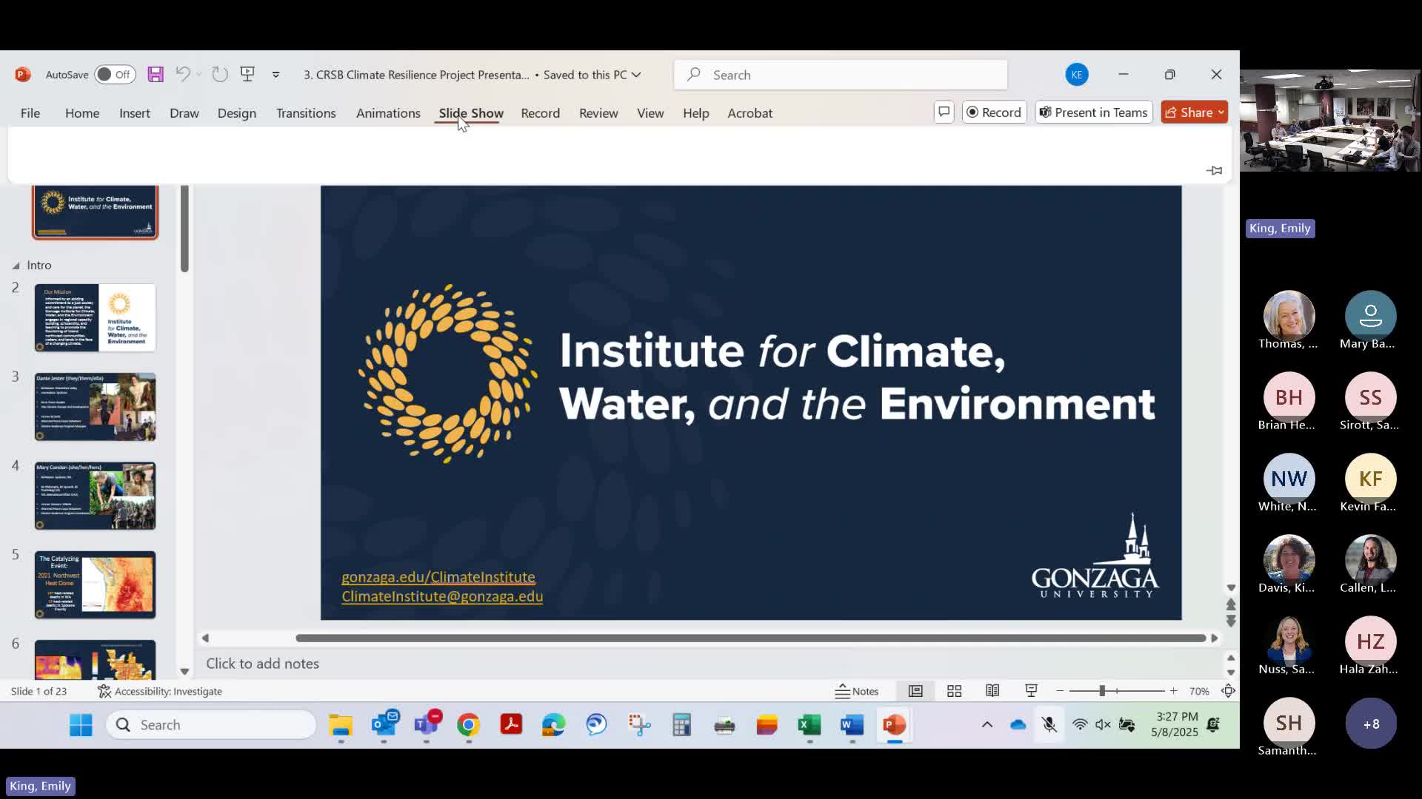Toggle AutoSave switch on
This screenshot has width=1422, height=799.
[115, 75]
